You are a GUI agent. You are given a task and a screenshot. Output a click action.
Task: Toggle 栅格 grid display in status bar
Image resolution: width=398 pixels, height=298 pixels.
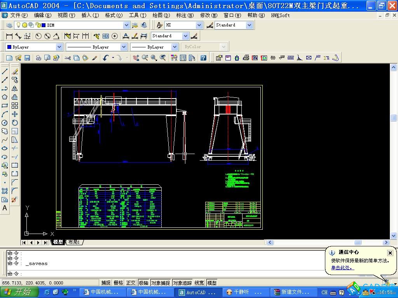(118, 283)
